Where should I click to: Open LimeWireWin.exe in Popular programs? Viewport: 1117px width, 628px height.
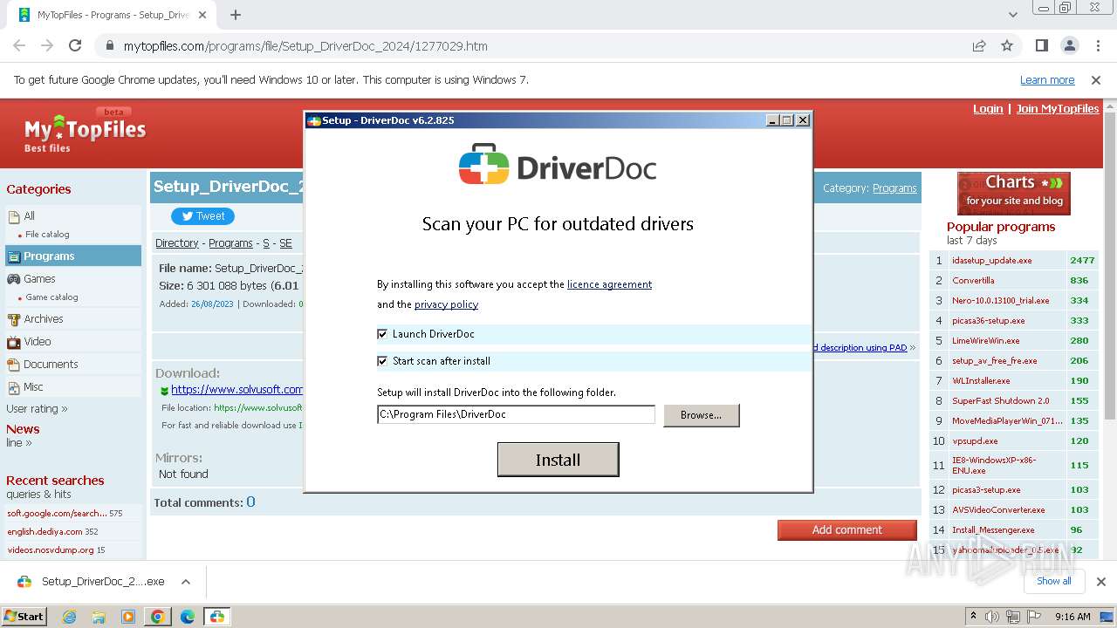[x=985, y=341]
